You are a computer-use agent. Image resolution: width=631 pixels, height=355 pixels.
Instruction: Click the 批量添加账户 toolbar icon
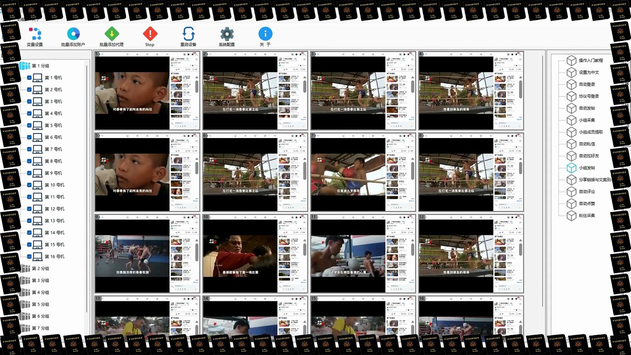click(73, 34)
